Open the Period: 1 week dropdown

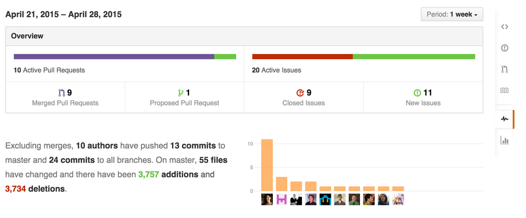(x=452, y=14)
